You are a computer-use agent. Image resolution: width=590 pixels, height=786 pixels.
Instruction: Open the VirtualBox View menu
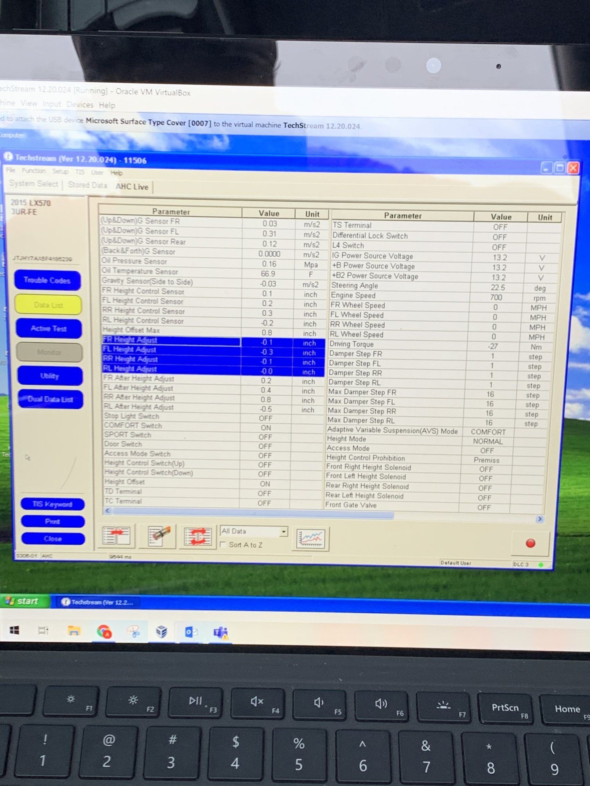[29, 103]
